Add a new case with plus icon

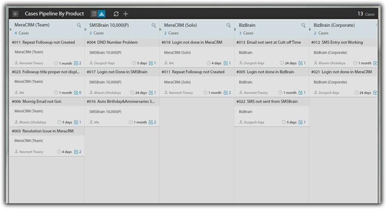pos(126,13)
